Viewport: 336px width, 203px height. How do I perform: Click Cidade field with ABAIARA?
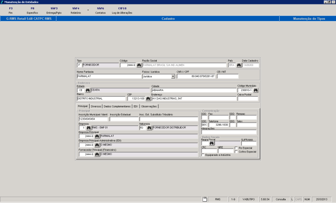(x=194, y=90)
